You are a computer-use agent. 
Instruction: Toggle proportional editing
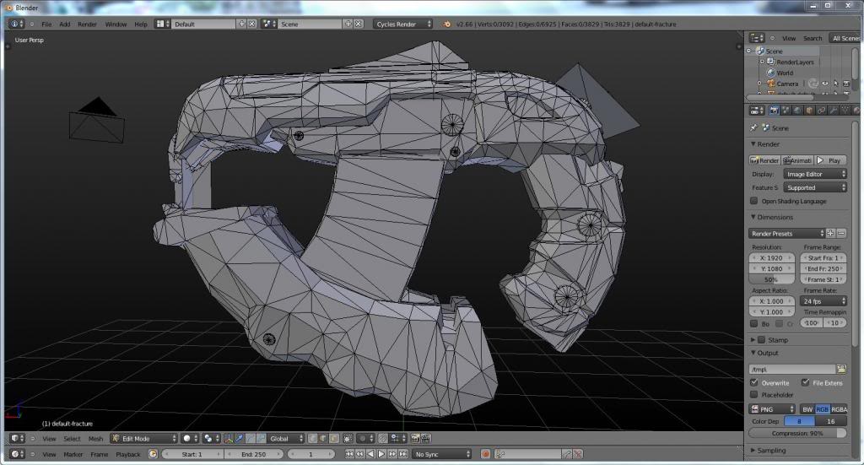[364, 439]
